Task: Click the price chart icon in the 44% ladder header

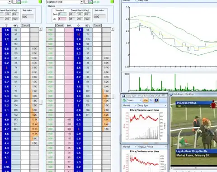Action: coord(14,2)
